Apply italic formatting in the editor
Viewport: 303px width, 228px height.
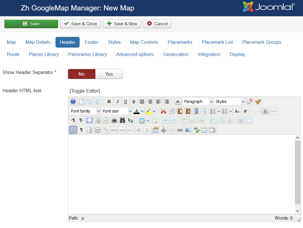tap(117, 102)
